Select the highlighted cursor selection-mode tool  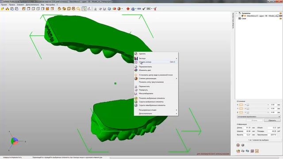(x=84, y=9)
